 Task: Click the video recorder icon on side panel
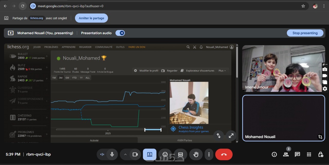click(x=325, y=76)
